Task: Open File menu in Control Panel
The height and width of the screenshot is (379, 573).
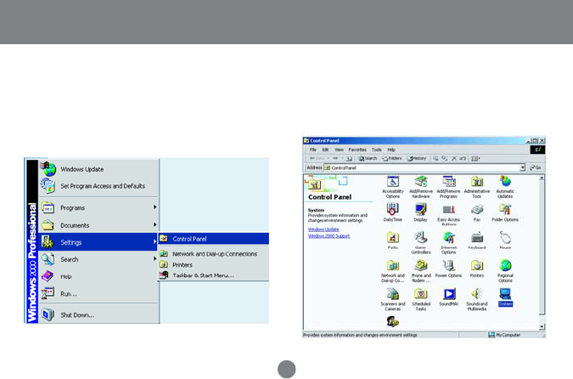Action: [x=312, y=150]
